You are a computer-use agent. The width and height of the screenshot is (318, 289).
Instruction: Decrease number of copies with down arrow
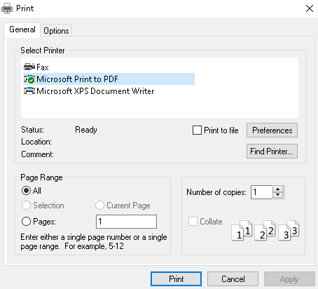pos(277,195)
